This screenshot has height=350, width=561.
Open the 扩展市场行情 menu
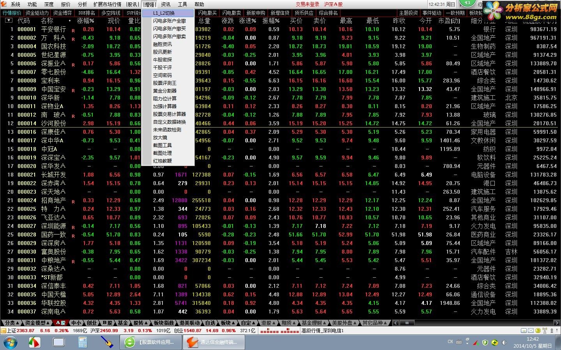[107, 4]
